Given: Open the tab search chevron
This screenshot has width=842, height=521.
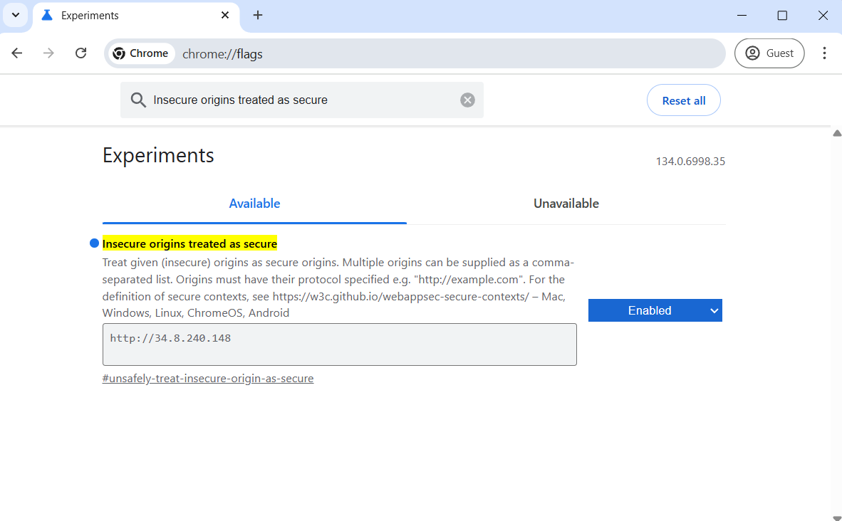Looking at the screenshot, I should pyautogui.click(x=16, y=15).
